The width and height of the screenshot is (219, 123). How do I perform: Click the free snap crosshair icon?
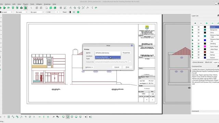[x=4, y=117]
